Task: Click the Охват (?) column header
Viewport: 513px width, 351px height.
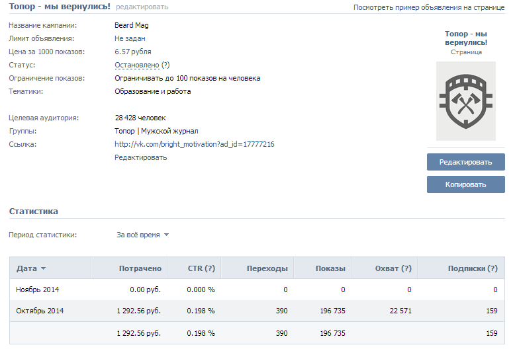Action: click(393, 268)
